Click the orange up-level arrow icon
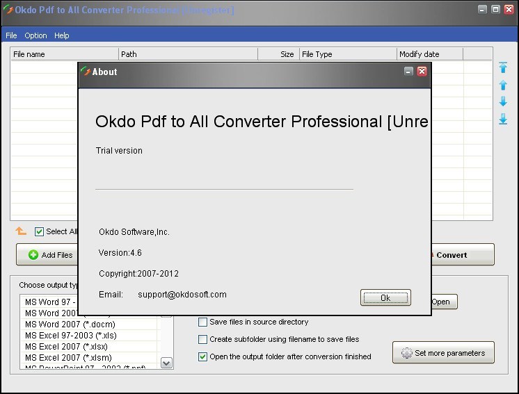The width and height of the screenshot is (519, 394). [x=21, y=231]
